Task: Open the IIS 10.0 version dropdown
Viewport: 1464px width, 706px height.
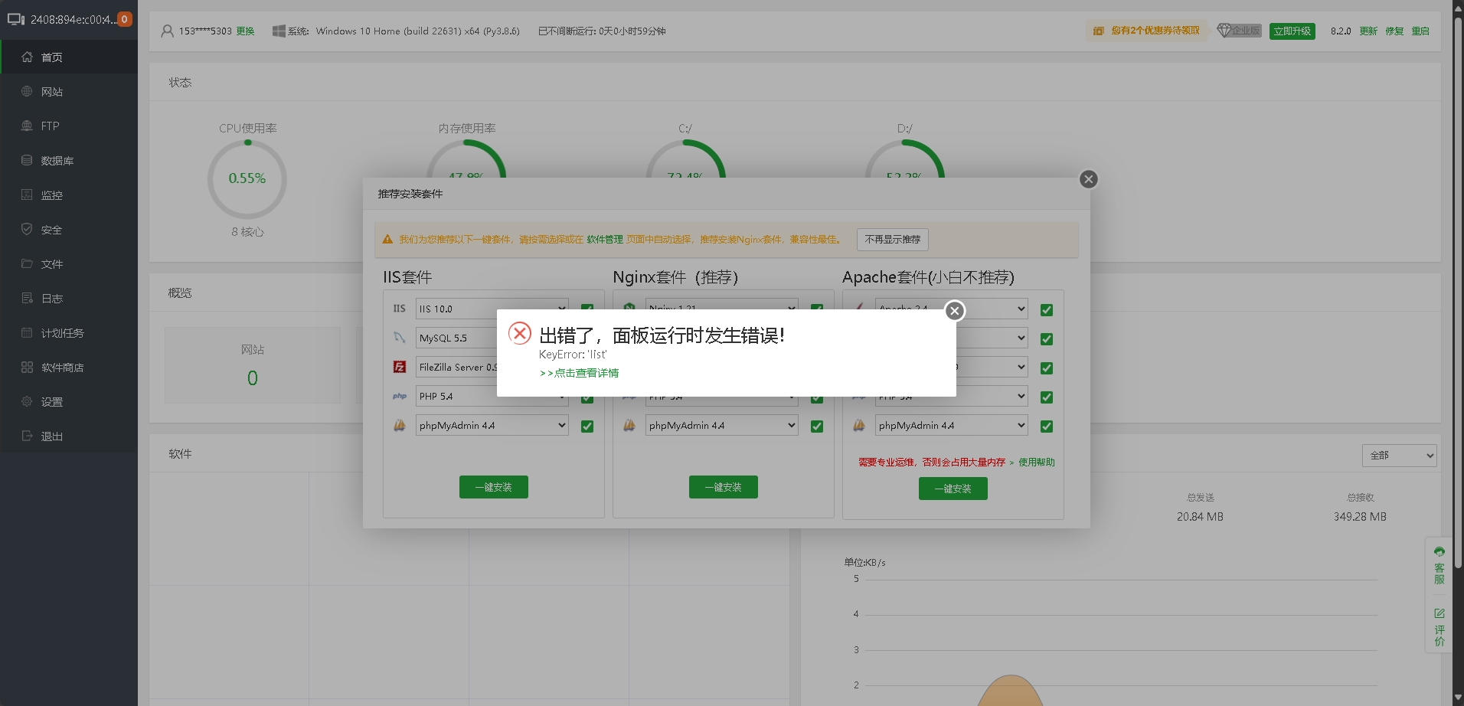Action: point(492,309)
